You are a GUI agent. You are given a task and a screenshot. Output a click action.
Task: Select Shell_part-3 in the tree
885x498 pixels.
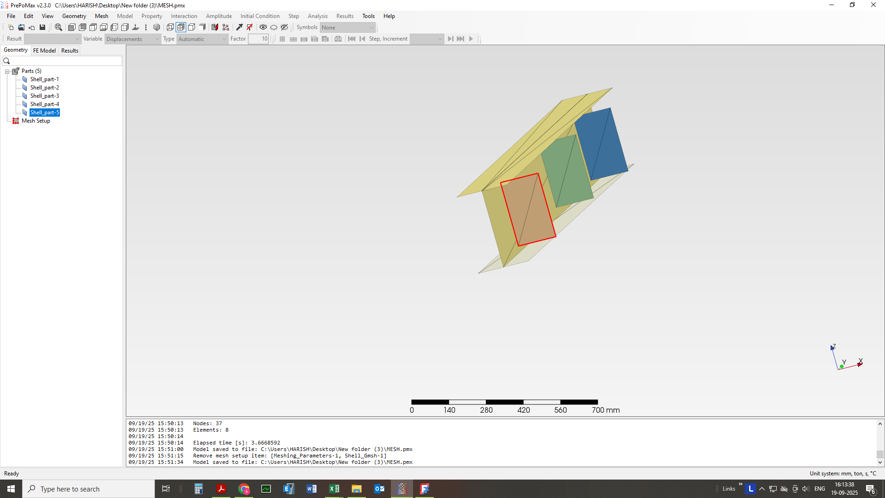click(45, 96)
